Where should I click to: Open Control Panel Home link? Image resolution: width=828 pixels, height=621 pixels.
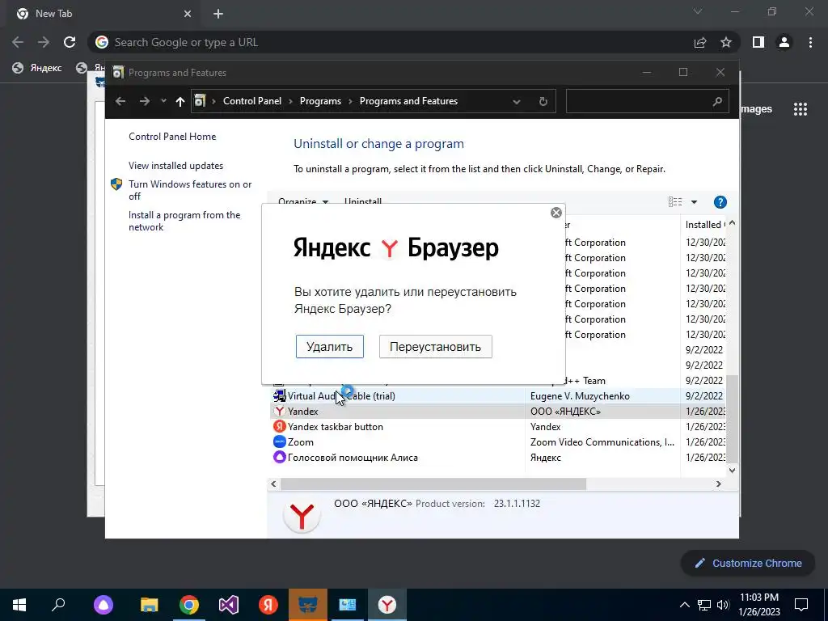[172, 136]
